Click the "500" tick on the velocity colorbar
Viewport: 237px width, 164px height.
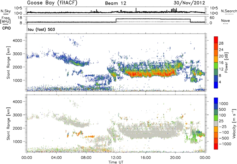pos(223,109)
